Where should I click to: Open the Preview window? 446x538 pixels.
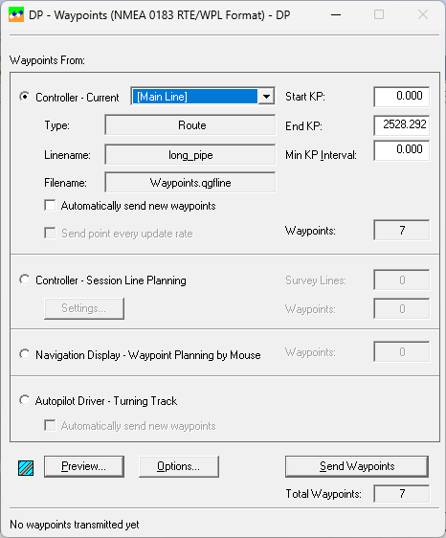[x=84, y=466]
